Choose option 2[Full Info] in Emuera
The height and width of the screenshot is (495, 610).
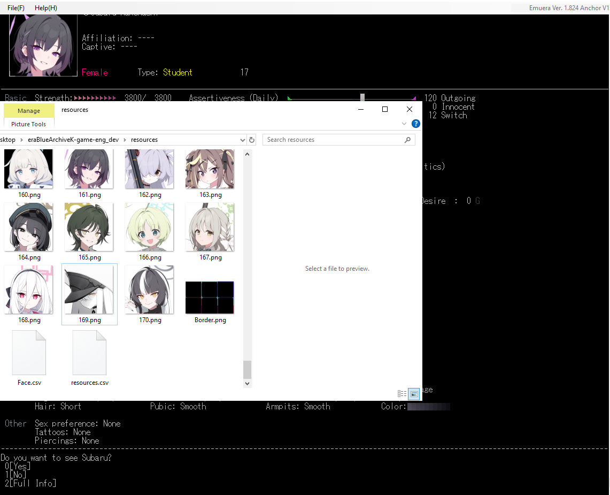pos(30,483)
